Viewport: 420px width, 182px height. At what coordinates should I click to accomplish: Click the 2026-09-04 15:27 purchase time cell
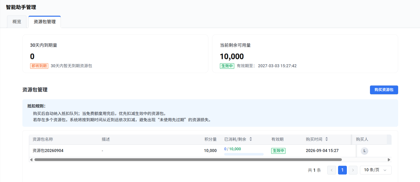coord(322,150)
